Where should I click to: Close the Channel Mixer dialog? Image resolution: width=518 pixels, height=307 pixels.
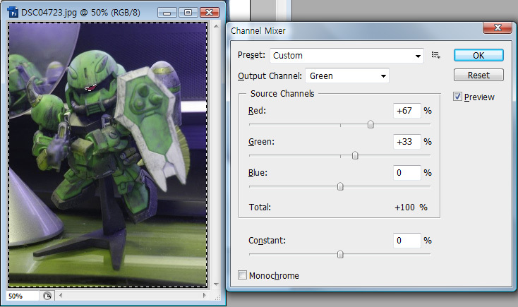[498, 28]
